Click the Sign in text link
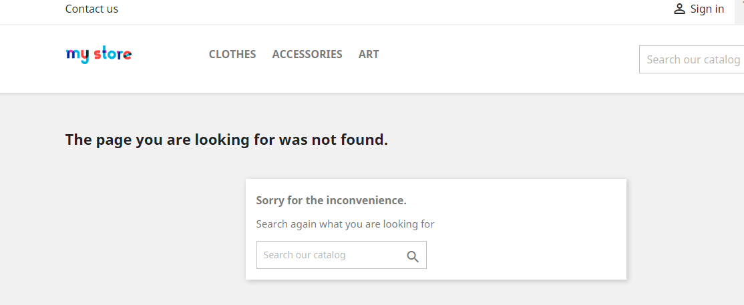Image resolution: width=744 pixels, height=305 pixels. click(707, 9)
